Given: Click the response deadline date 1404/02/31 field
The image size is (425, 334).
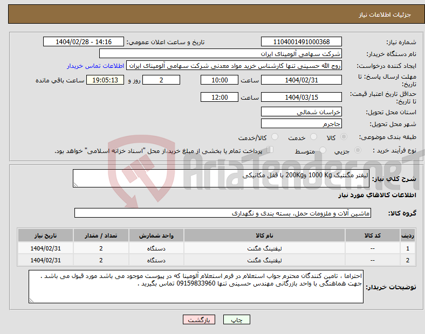Looking at the screenshot, I should click(x=301, y=80).
